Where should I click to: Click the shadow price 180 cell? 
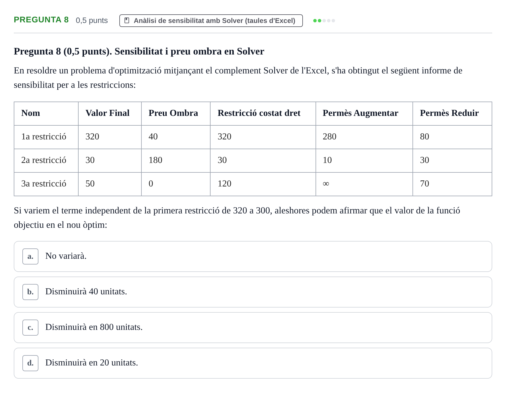point(176,161)
